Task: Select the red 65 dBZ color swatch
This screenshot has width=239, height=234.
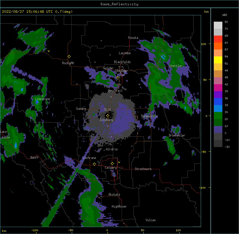Action: click(218, 39)
